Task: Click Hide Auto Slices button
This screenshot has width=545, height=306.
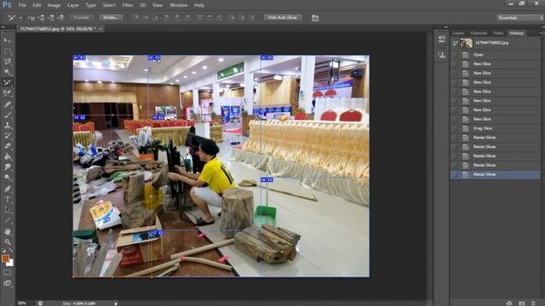Action: (x=283, y=17)
